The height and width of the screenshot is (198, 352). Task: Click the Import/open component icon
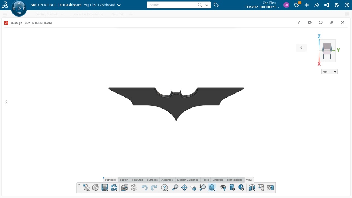pos(95,187)
